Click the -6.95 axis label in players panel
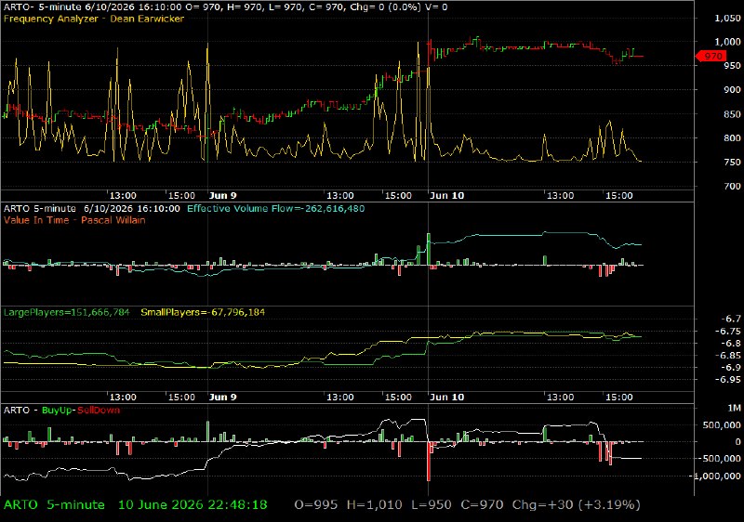744x522 pixels. tap(728, 379)
